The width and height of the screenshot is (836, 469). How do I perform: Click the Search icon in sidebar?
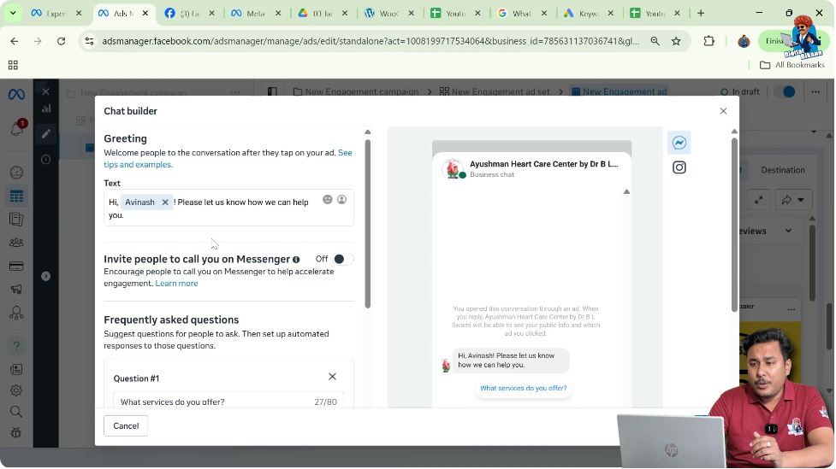[16, 412]
